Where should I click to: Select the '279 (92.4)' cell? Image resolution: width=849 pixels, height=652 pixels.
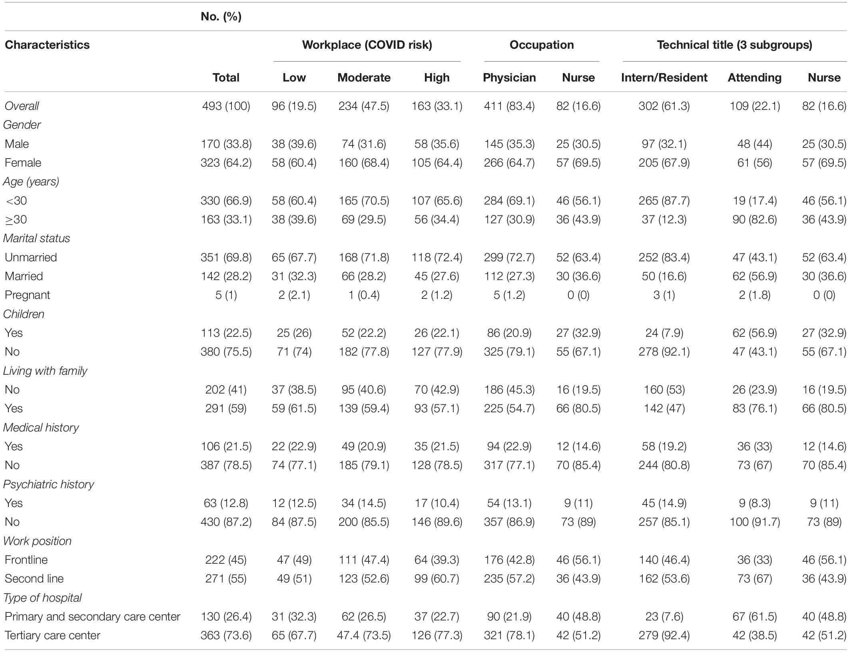tap(664, 635)
